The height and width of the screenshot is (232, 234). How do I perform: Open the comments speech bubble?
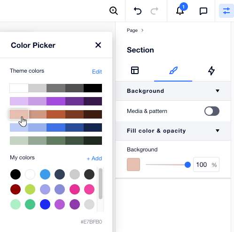(x=203, y=11)
